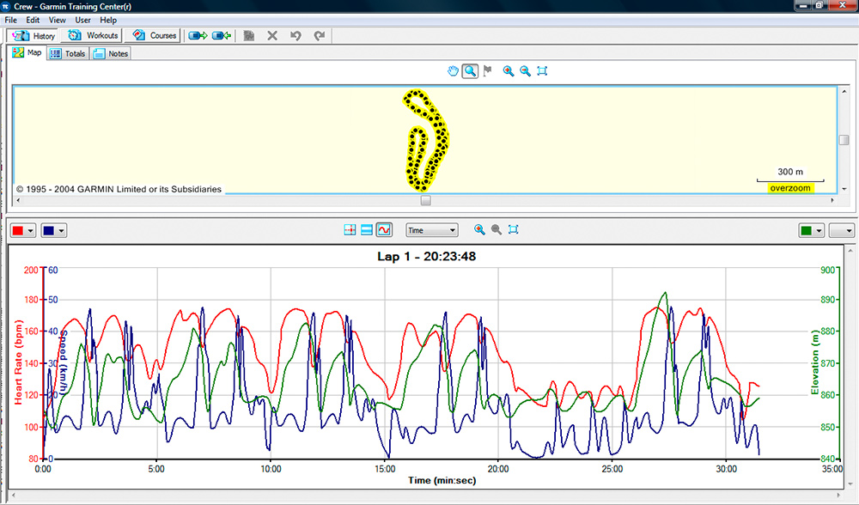Open the View menu

[x=57, y=20]
